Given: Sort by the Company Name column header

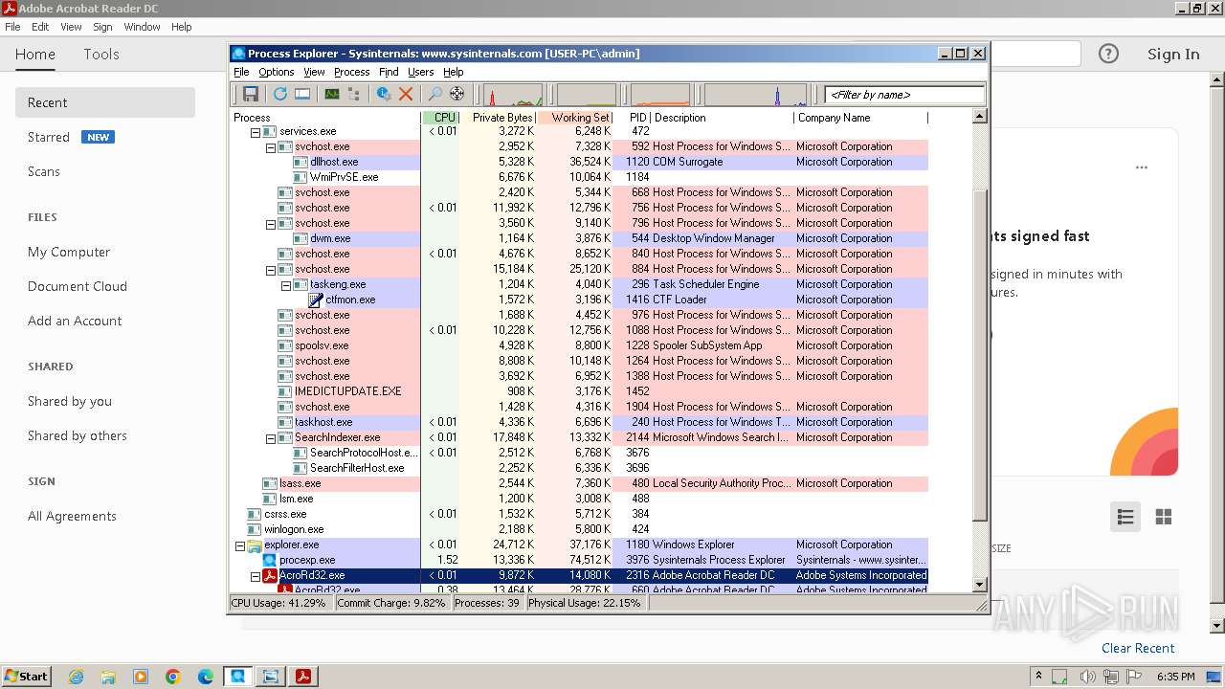Looking at the screenshot, I should tap(860, 118).
